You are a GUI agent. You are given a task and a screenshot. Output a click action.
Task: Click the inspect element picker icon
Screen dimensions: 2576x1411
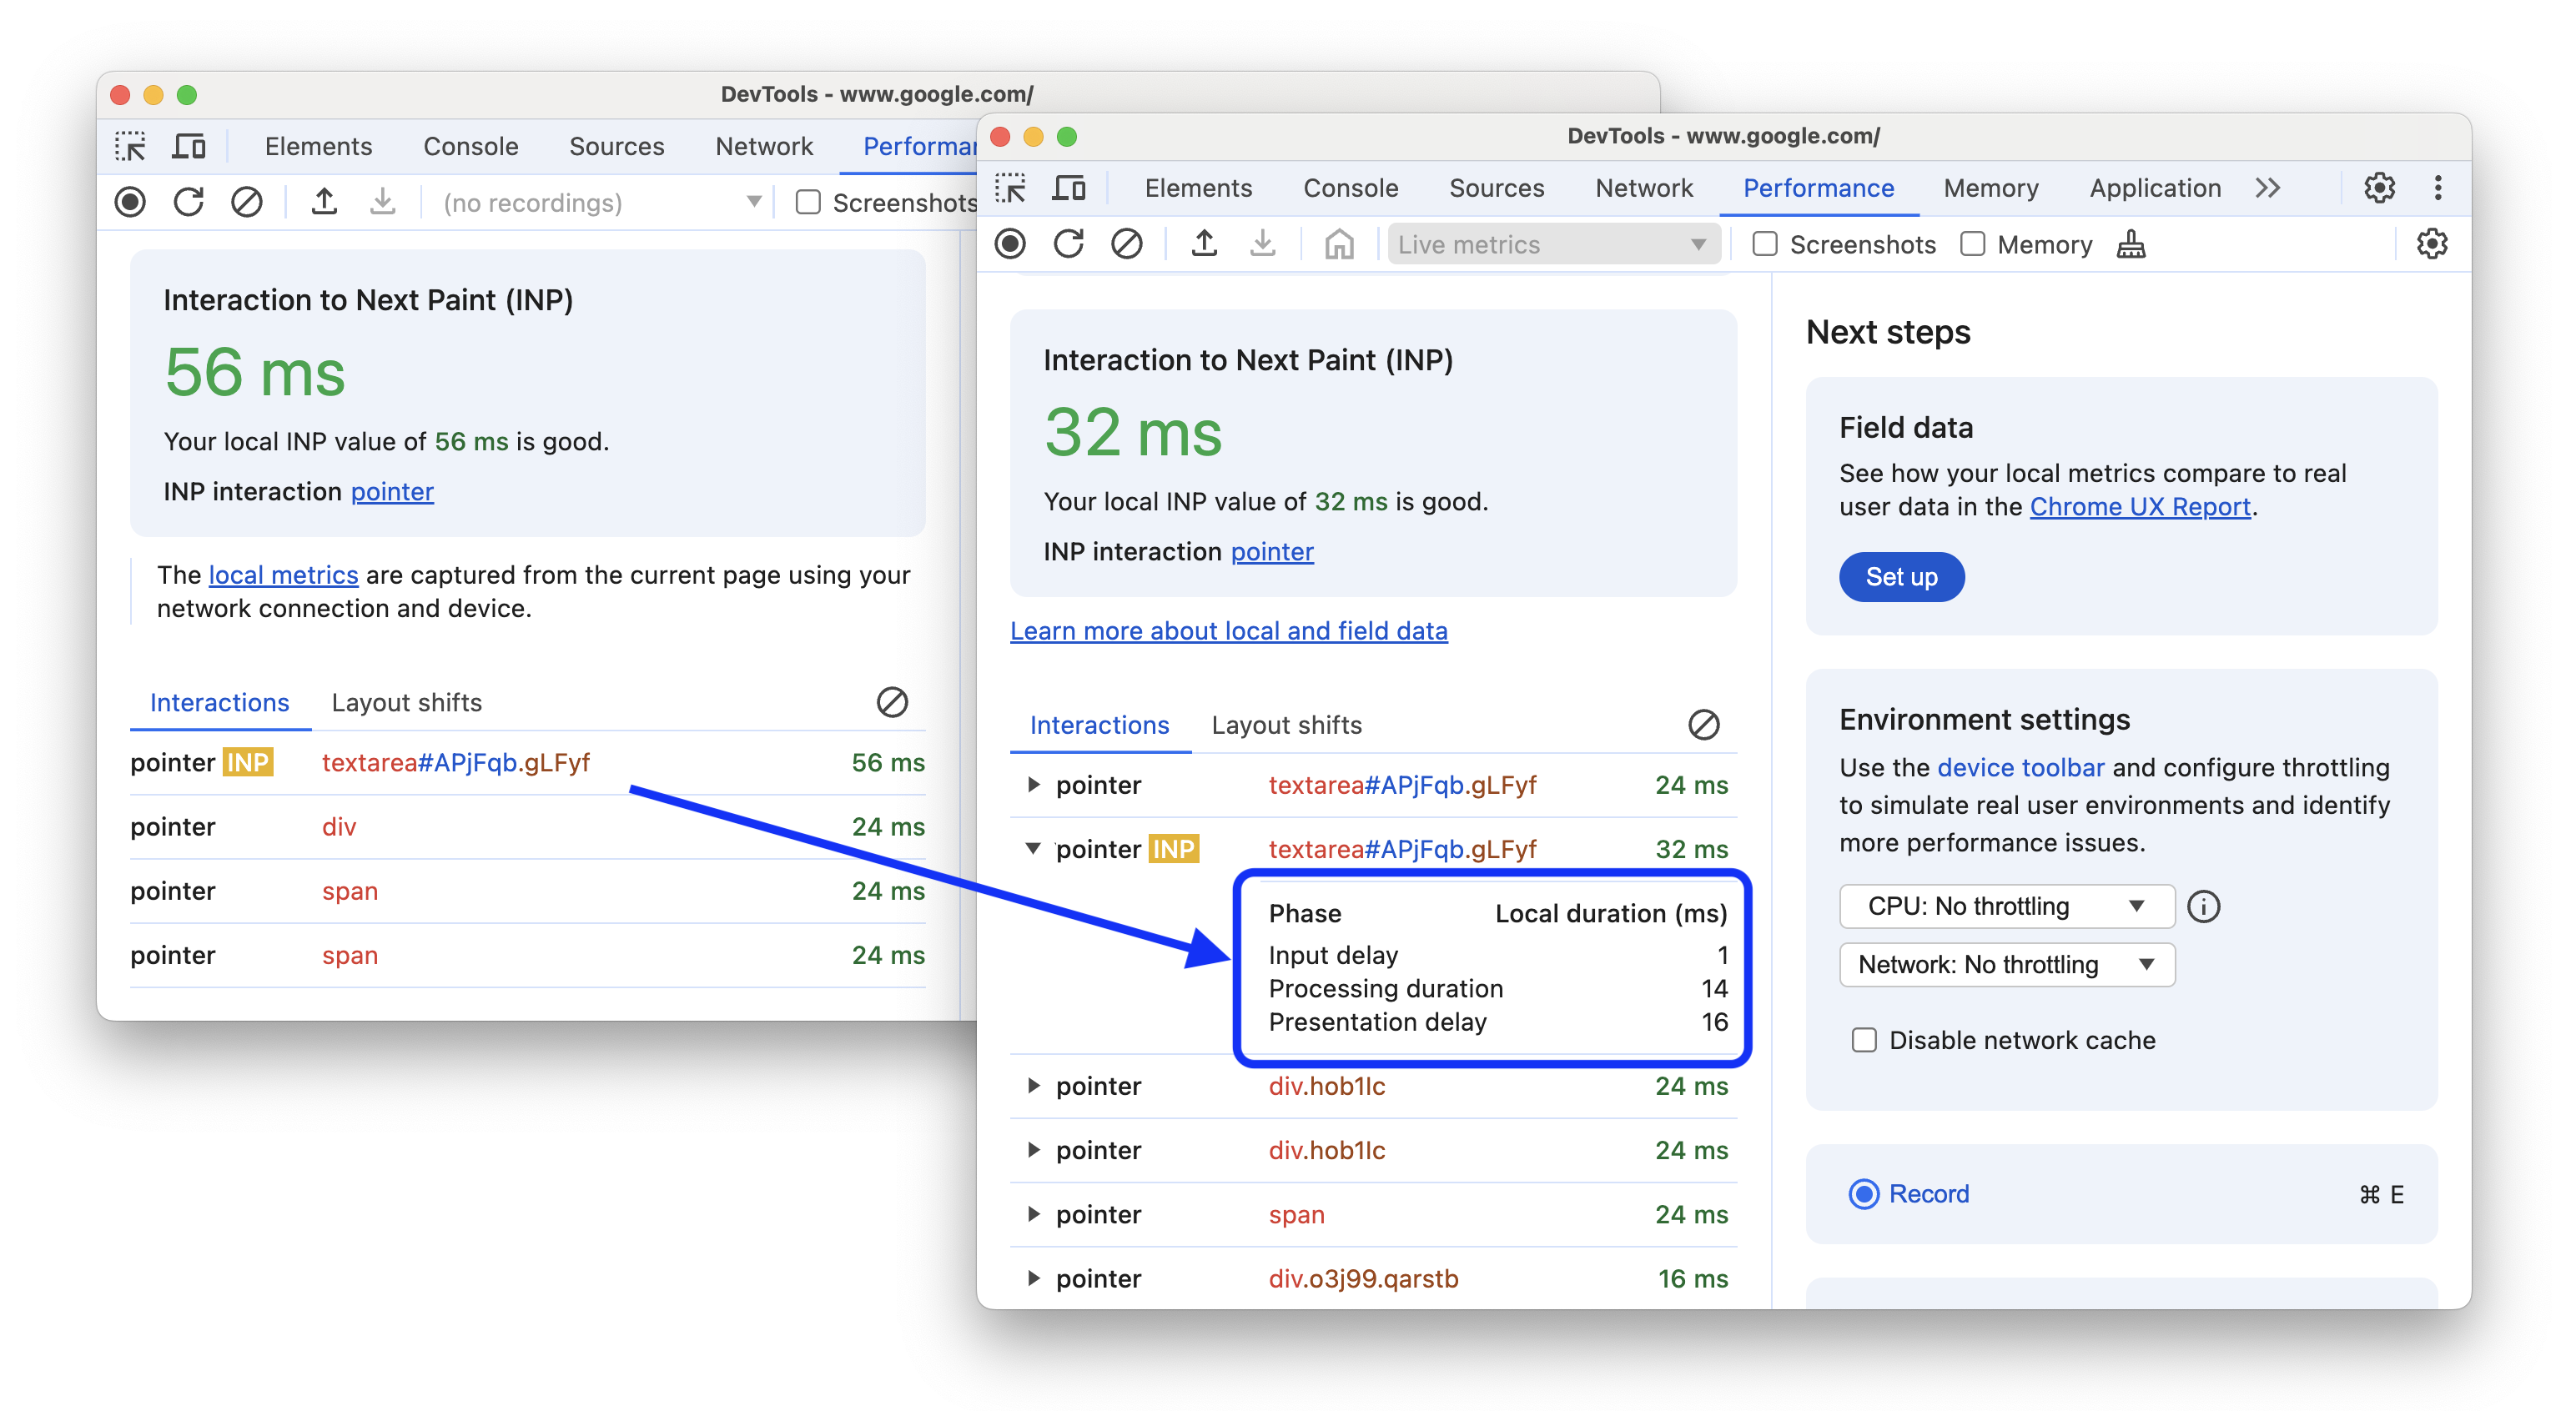click(1012, 188)
